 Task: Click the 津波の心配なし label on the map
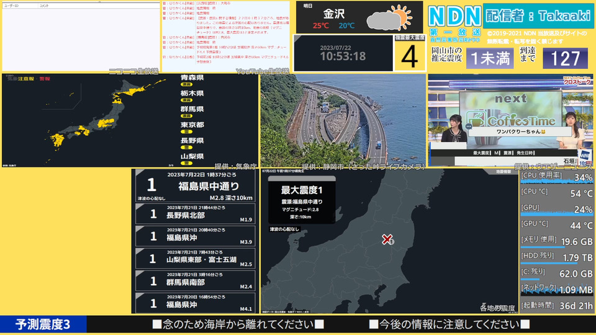pos(284,229)
